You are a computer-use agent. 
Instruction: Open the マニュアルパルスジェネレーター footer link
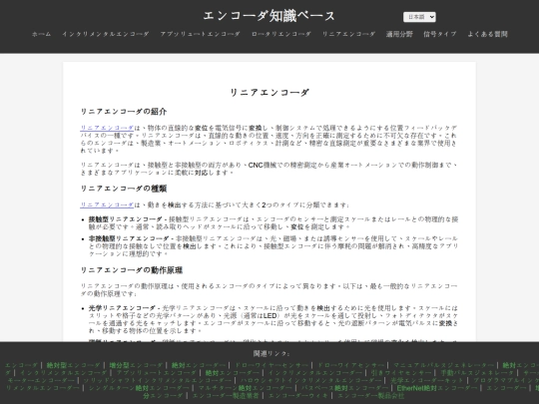[x=444, y=365]
